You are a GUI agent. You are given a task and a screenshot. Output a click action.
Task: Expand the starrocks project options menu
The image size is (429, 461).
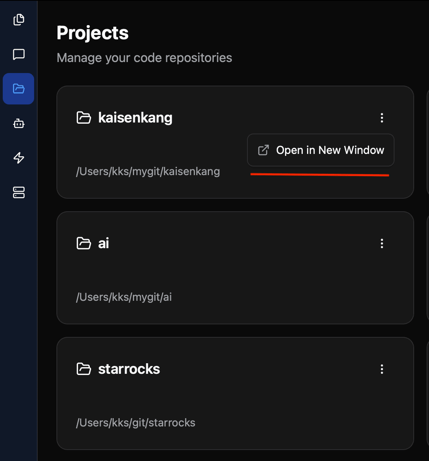click(x=382, y=369)
